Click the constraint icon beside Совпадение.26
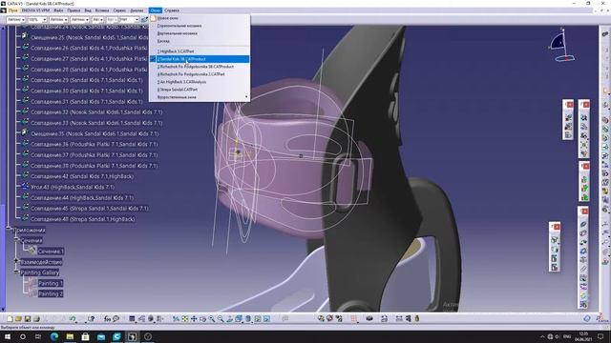 (x=25, y=48)
